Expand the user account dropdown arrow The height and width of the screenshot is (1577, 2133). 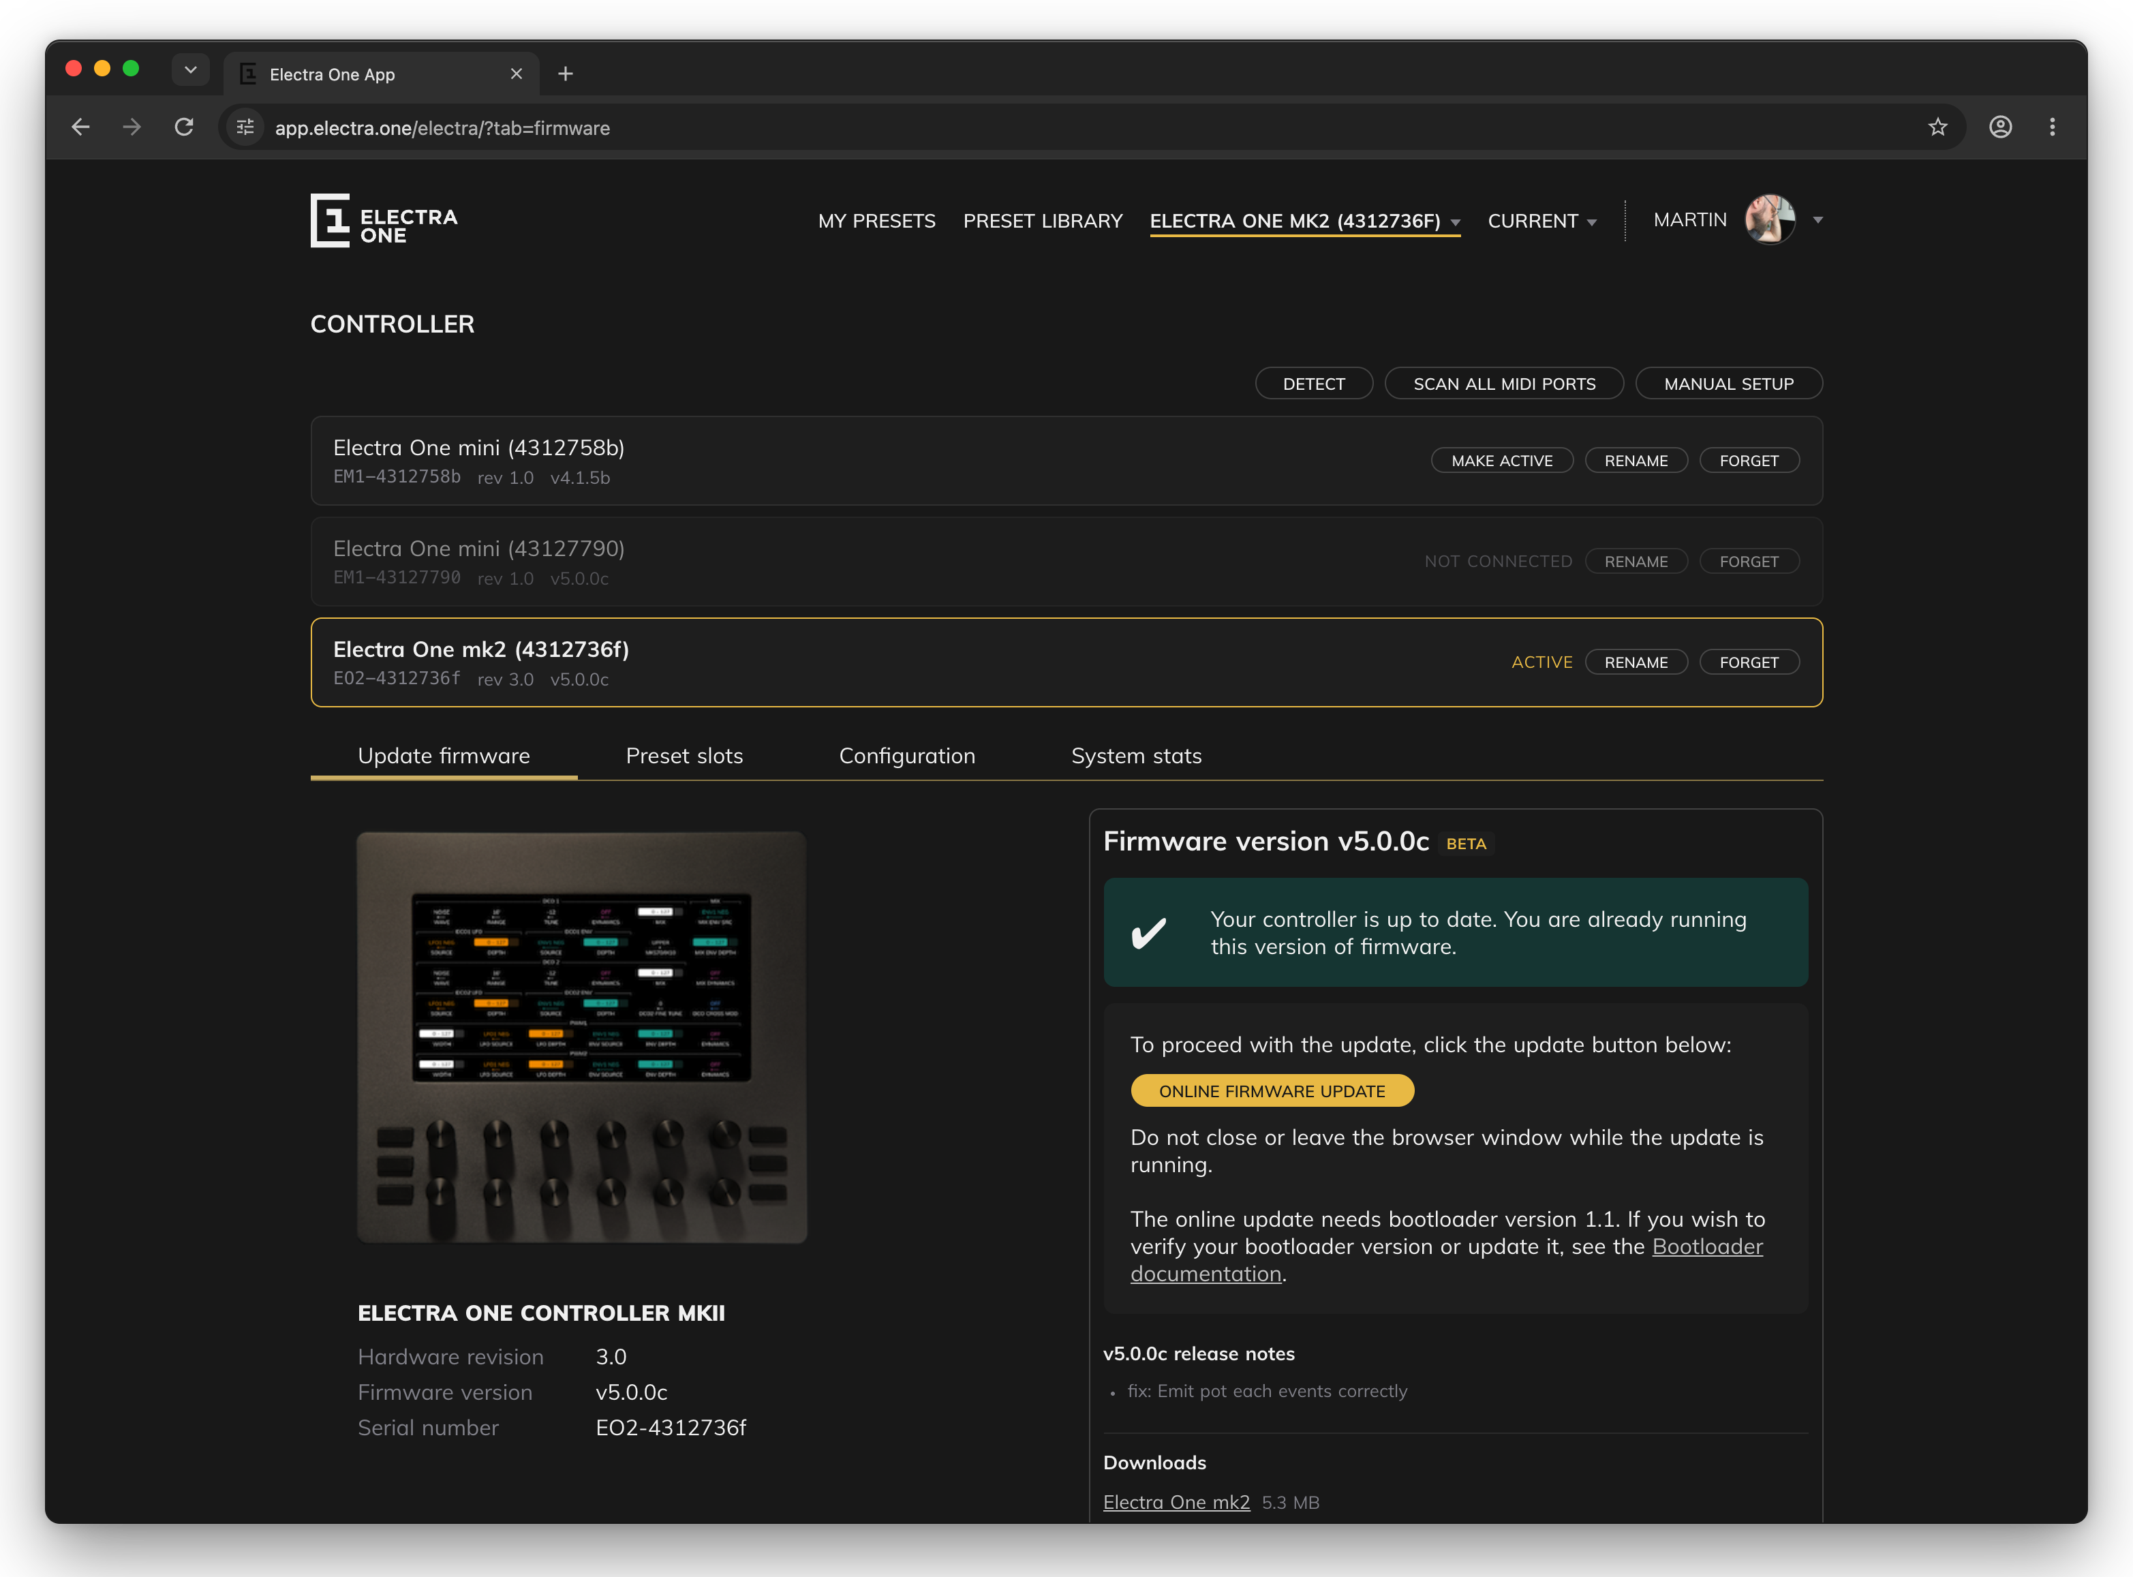coord(1817,221)
